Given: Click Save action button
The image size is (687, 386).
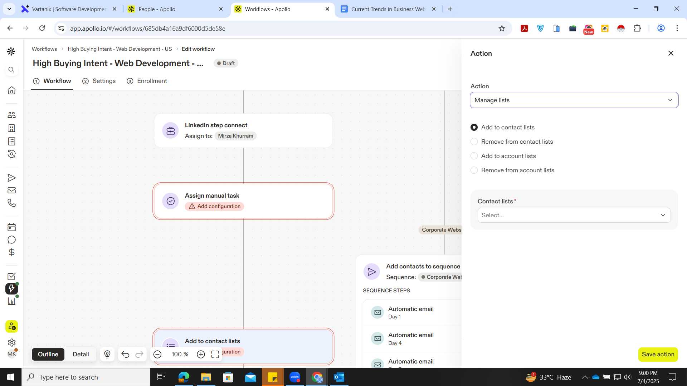Looking at the screenshot, I should (x=658, y=354).
